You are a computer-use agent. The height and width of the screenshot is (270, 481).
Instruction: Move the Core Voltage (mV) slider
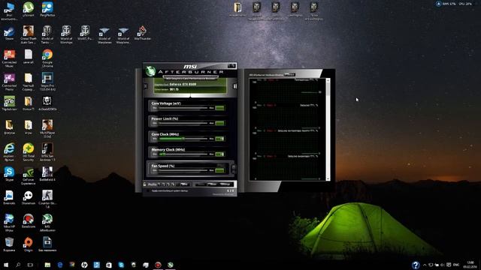point(183,108)
